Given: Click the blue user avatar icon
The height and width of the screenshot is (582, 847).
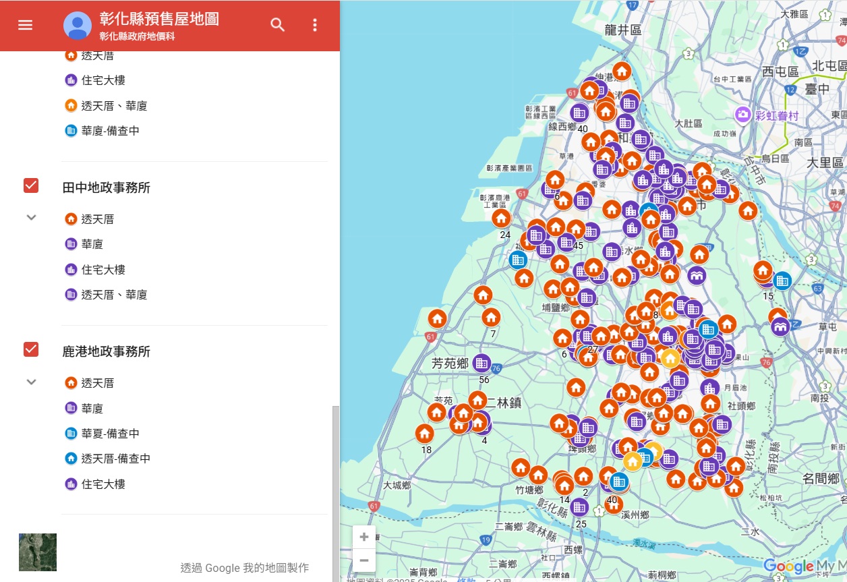Looking at the screenshot, I should 78,26.
